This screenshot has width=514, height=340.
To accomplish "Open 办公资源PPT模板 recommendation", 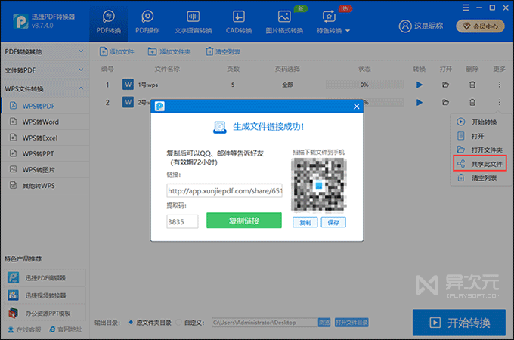I will [x=45, y=313].
